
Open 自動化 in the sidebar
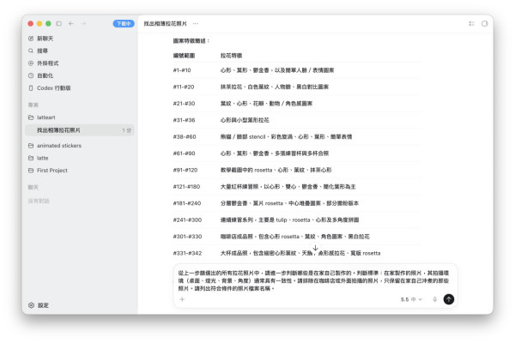pyautogui.click(x=45, y=75)
